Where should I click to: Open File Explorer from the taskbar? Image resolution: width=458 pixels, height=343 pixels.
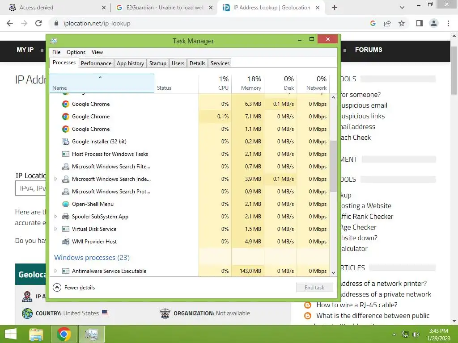coord(36,334)
